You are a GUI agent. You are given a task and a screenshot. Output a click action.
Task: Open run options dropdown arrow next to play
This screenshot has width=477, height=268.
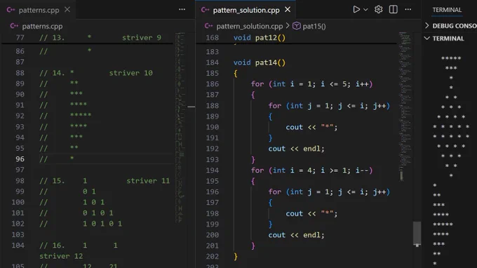(x=365, y=10)
